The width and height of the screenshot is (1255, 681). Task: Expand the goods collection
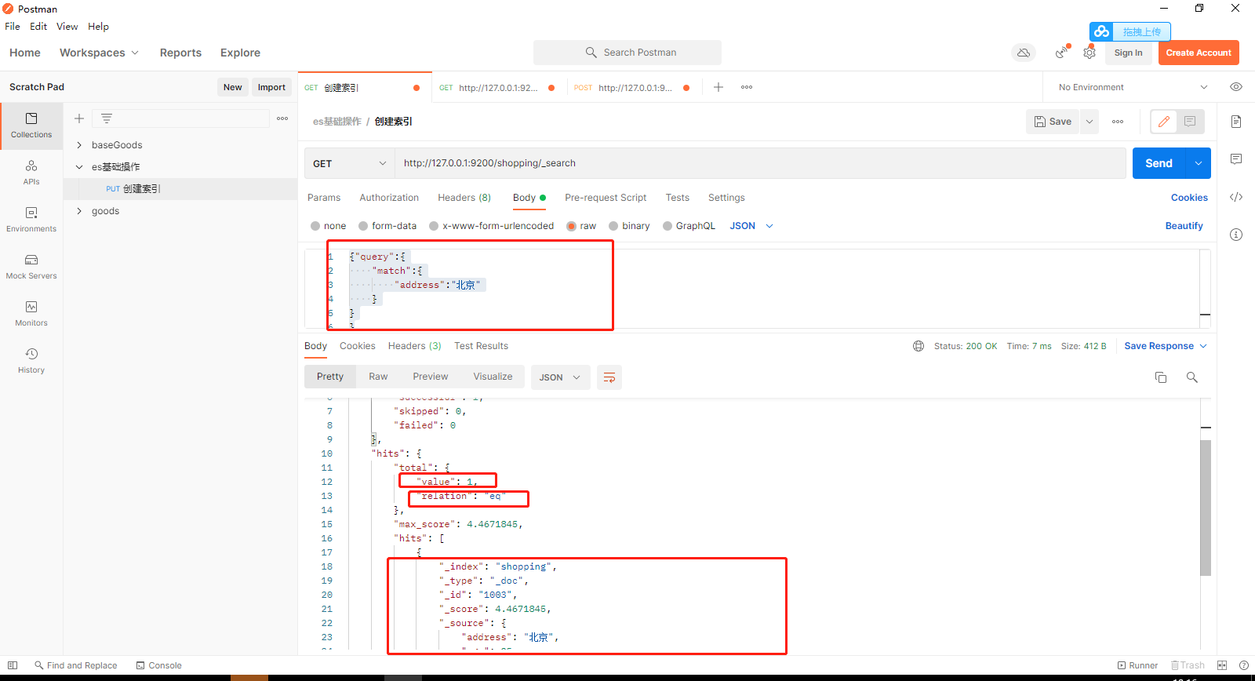point(79,211)
